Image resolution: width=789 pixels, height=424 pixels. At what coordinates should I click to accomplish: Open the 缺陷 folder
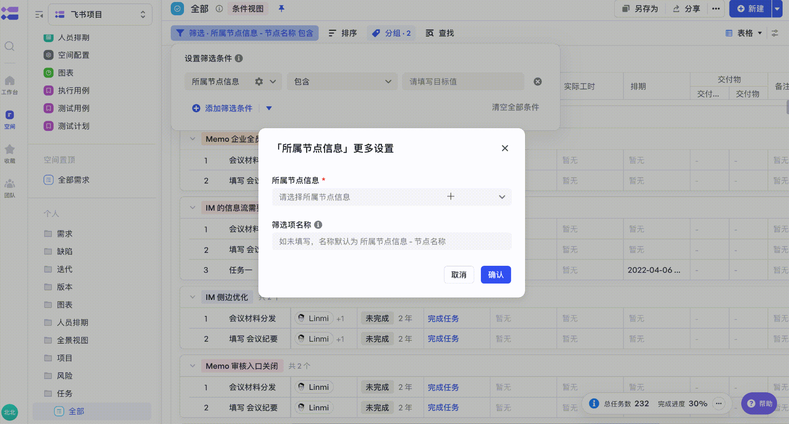pyautogui.click(x=64, y=251)
